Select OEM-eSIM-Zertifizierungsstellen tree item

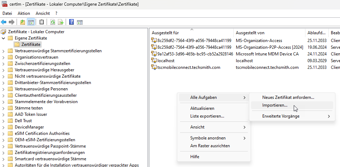(45, 140)
